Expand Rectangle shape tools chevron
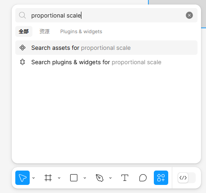206x193 pixels. coord(85,178)
